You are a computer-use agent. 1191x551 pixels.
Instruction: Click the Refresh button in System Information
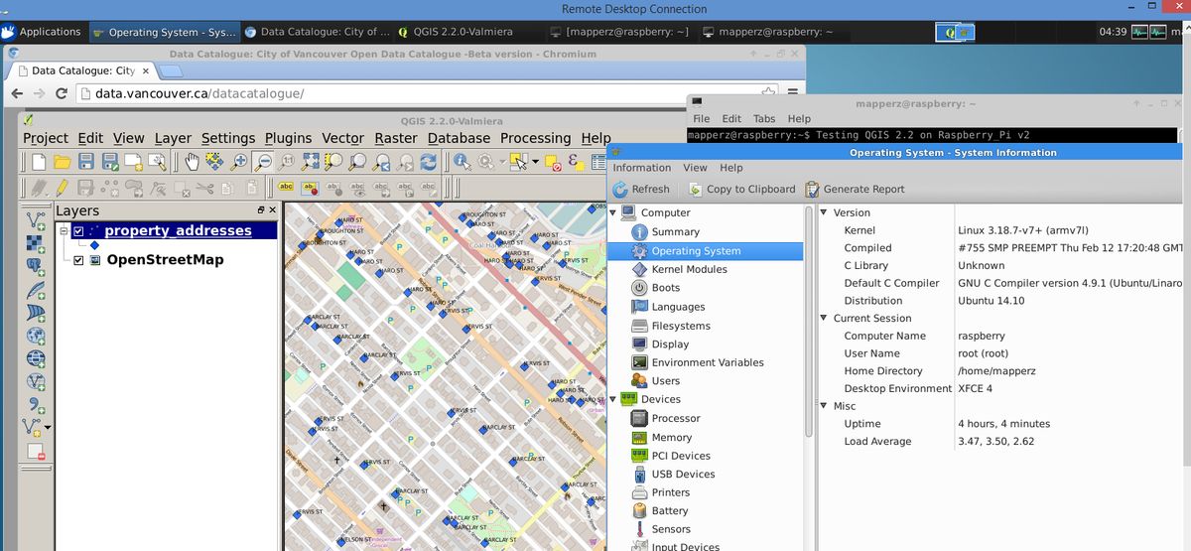(x=640, y=189)
